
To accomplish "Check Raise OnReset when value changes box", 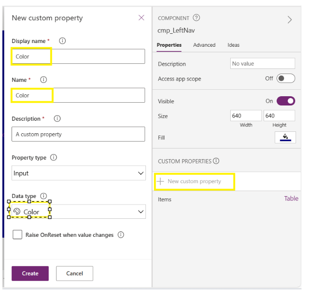I will [17, 235].
